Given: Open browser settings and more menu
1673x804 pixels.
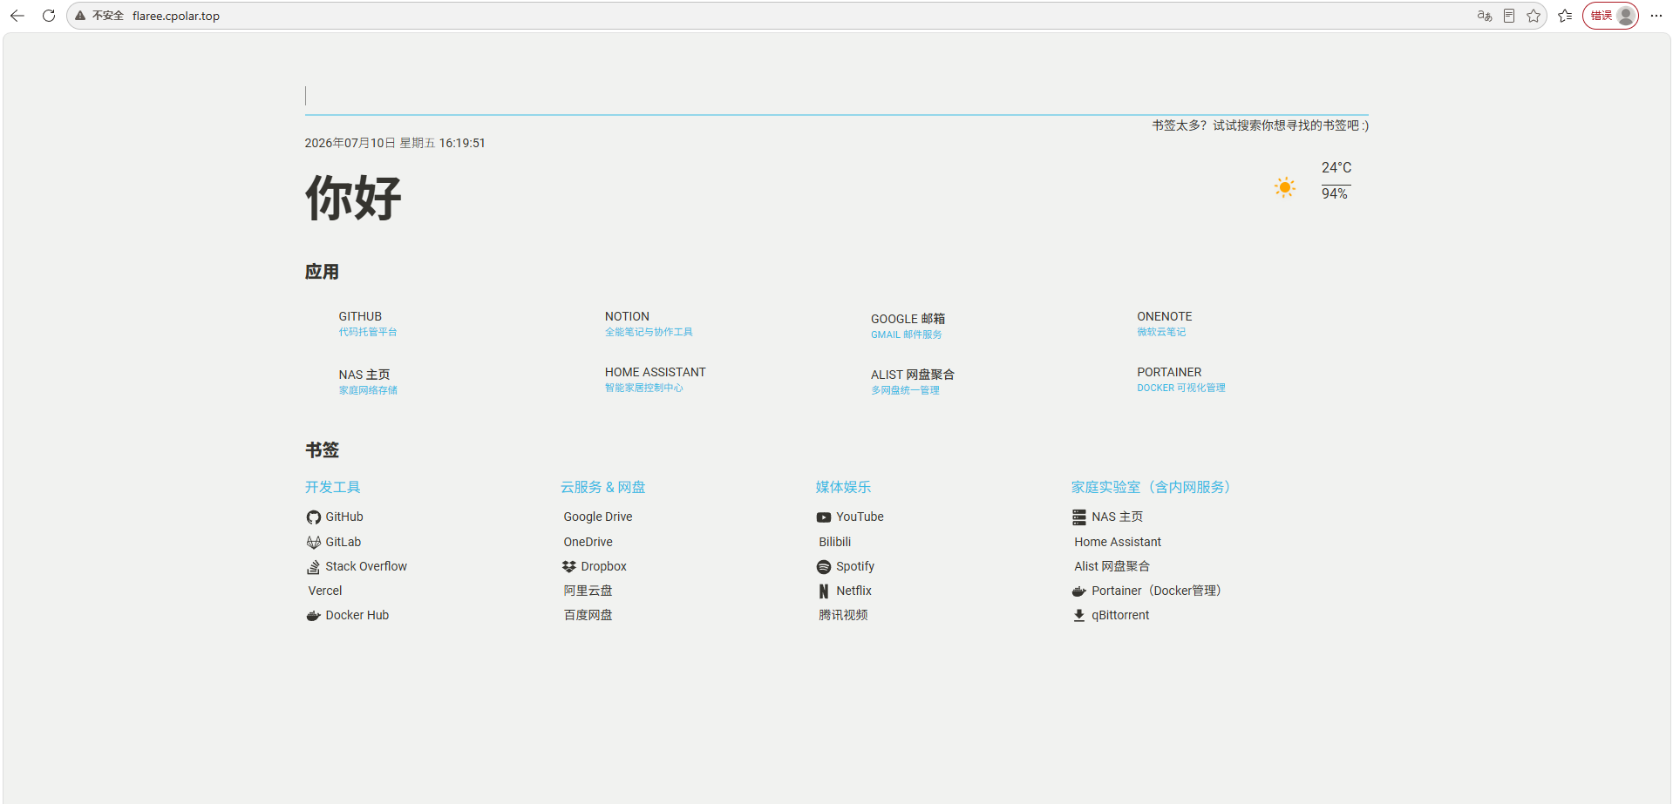Looking at the screenshot, I should pos(1656,16).
